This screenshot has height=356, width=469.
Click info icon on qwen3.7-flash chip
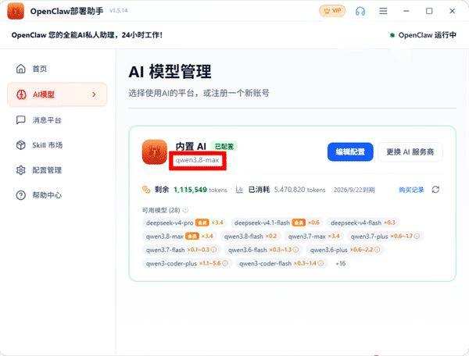click(213, 250)
